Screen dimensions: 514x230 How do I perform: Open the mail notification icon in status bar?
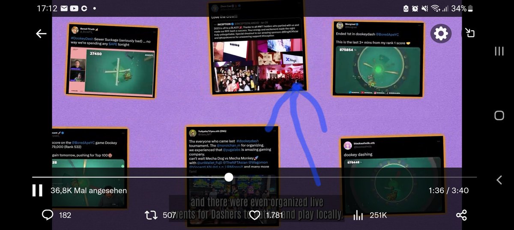point(64,8)
